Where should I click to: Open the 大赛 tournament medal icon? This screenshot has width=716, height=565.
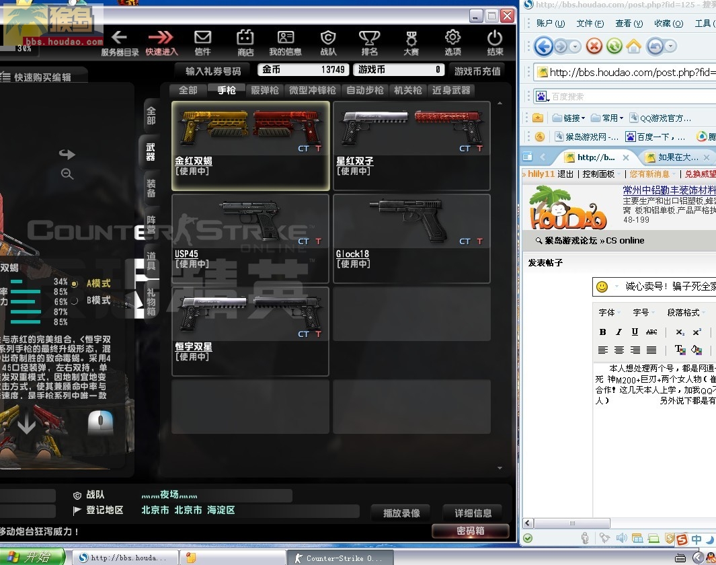(x=411, y=43)
